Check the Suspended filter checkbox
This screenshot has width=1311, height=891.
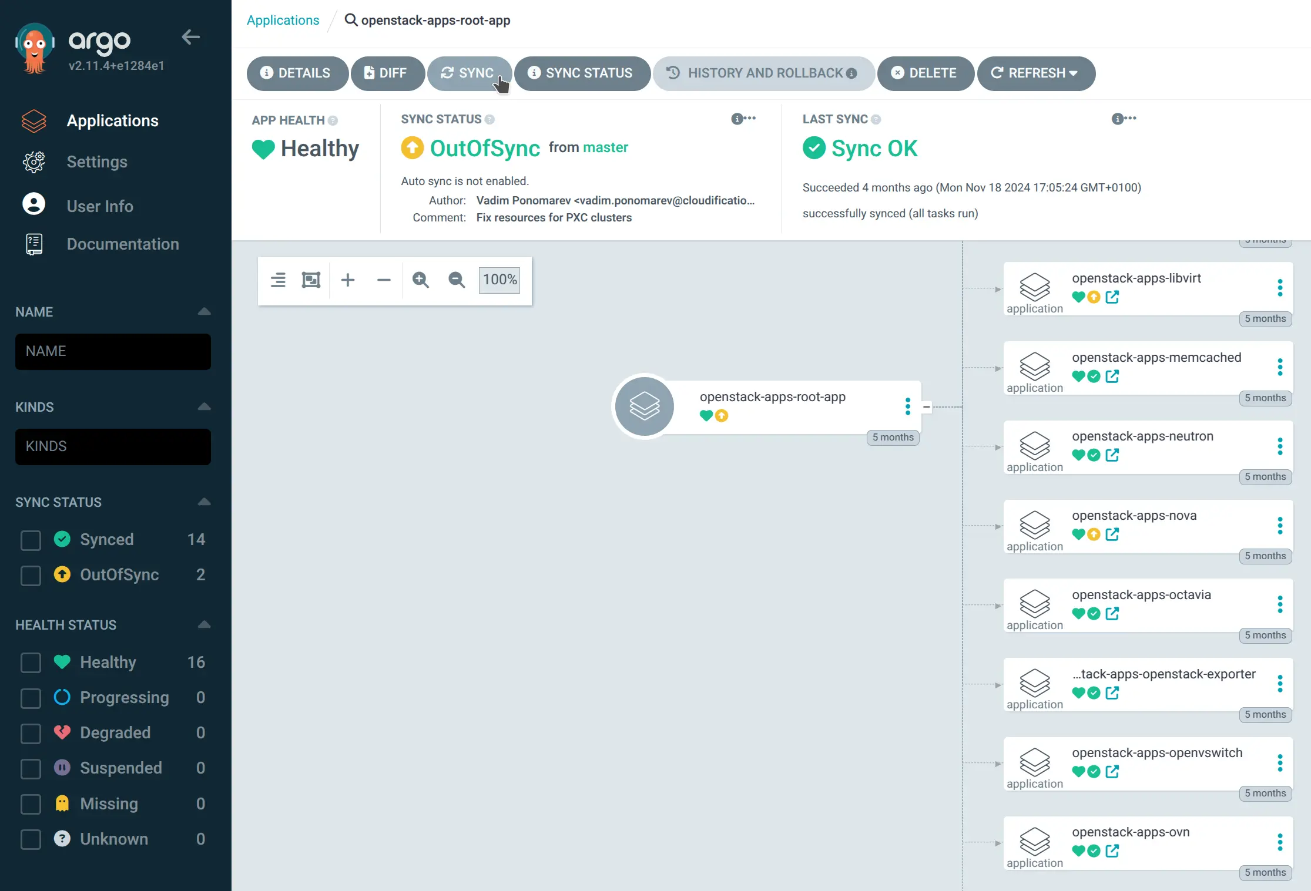[x=31, y=768]
